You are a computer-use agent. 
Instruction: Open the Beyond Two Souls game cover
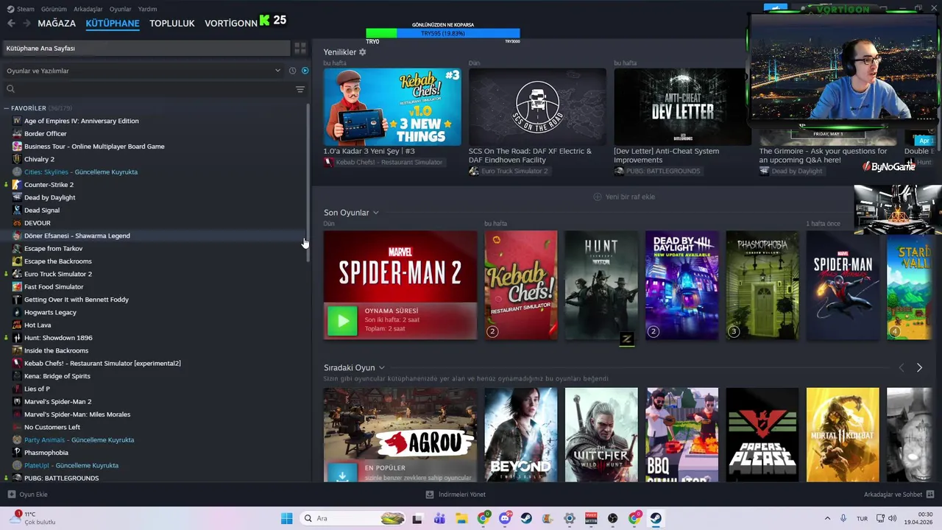520,435
